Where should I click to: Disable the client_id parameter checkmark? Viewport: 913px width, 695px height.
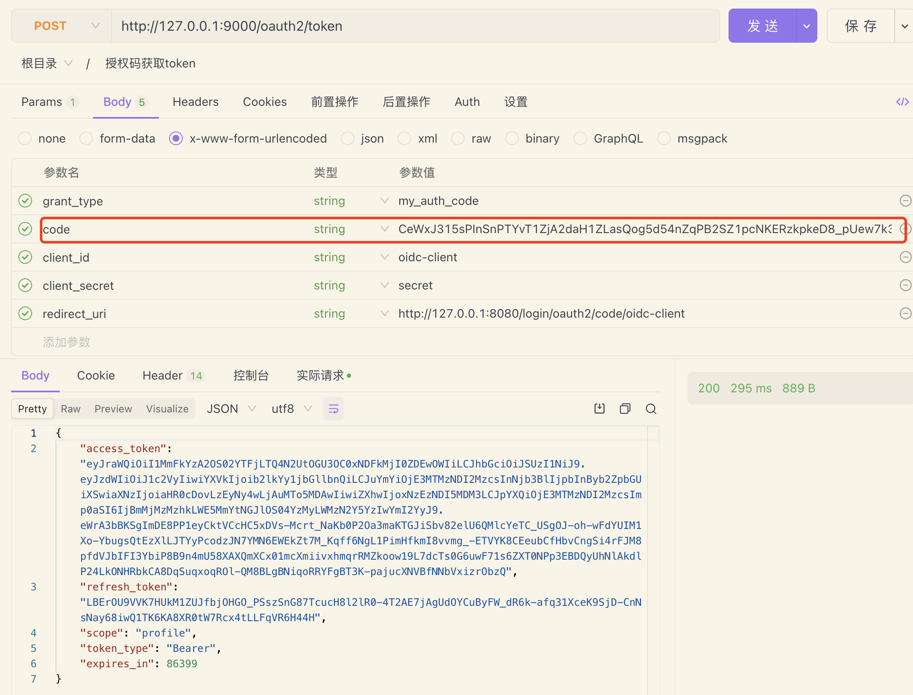point(25,257)
